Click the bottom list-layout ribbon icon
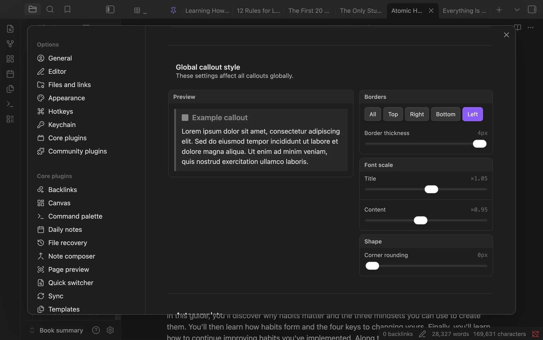The image size is (543, 340). [x=10, y=119]
